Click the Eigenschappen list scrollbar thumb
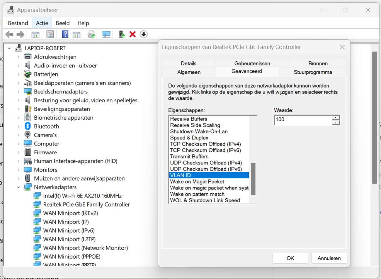381x279 pixels. coord(253,179)
